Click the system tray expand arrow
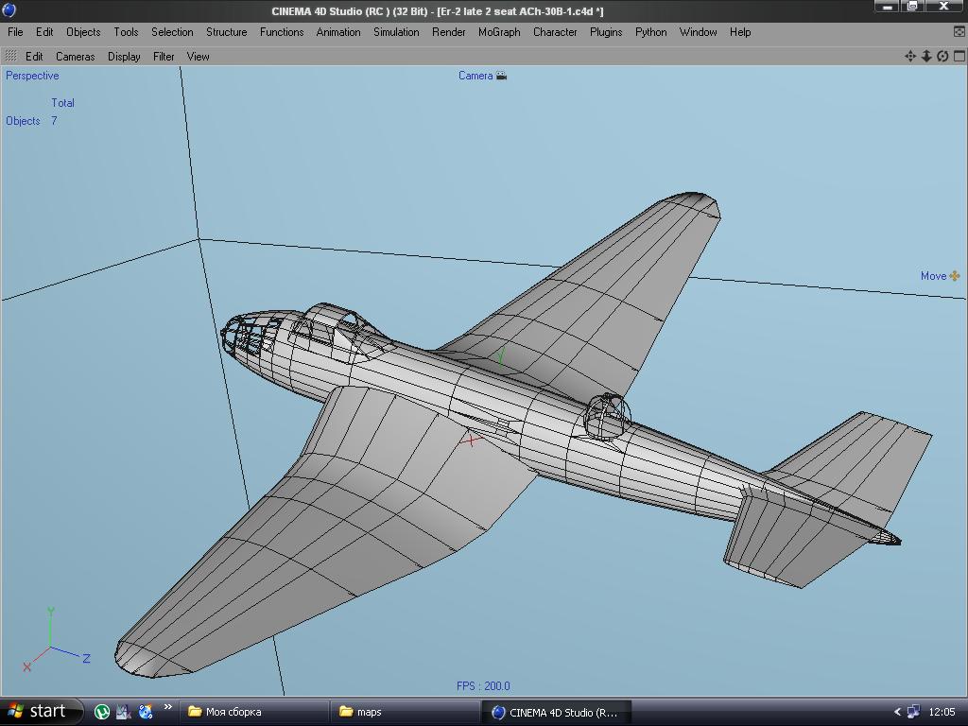 click(897, 712)
